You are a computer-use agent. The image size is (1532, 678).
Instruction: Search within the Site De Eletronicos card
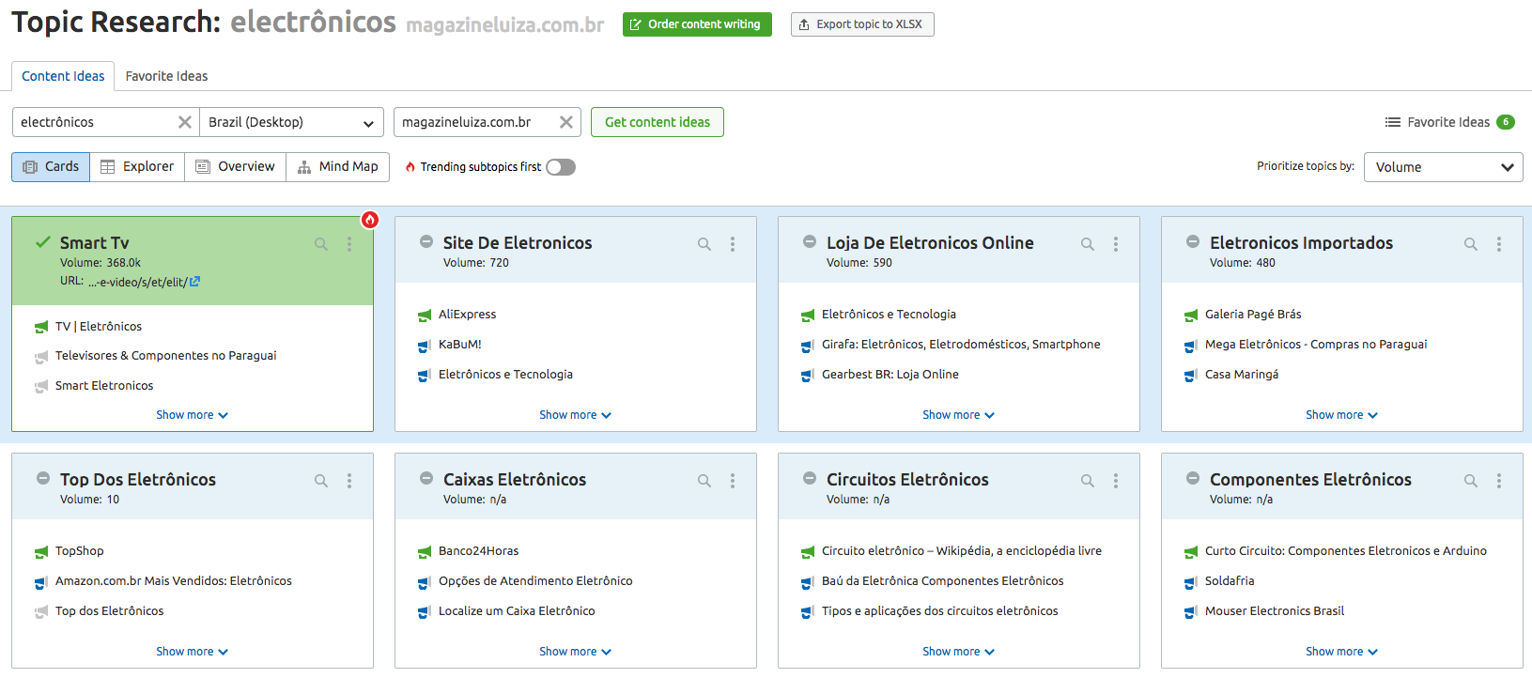tap(704, 244)
